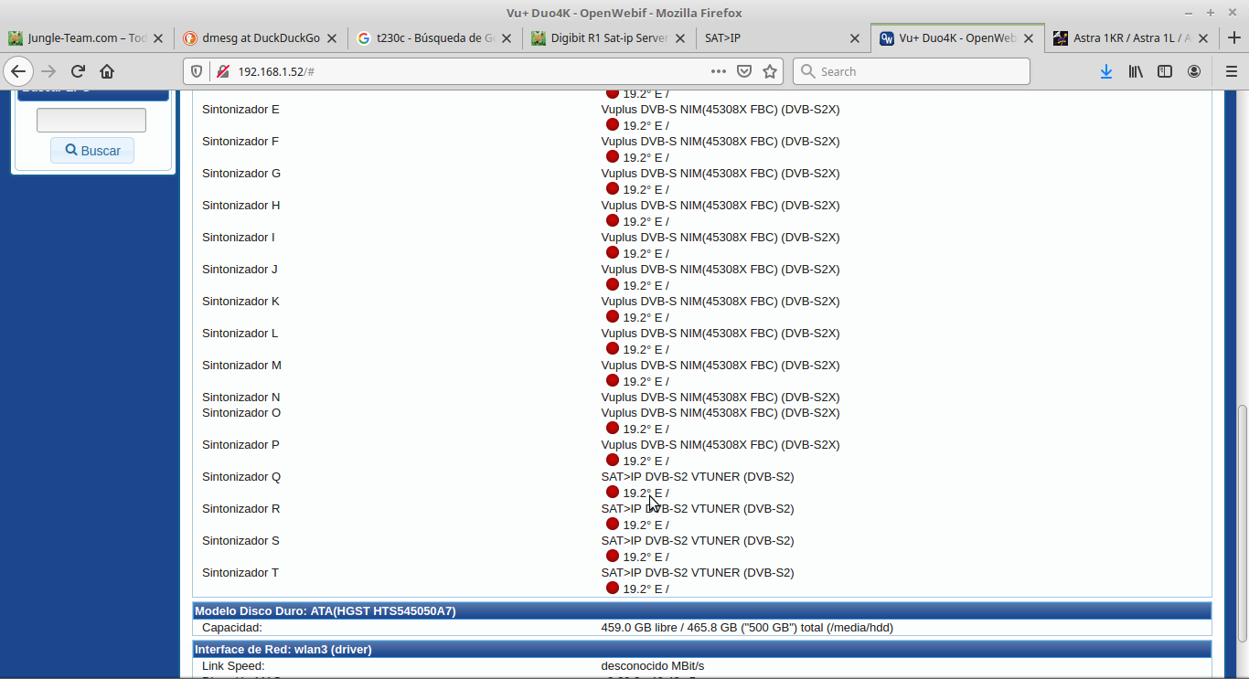Save the page to Pocket

[x=744, y=71]
